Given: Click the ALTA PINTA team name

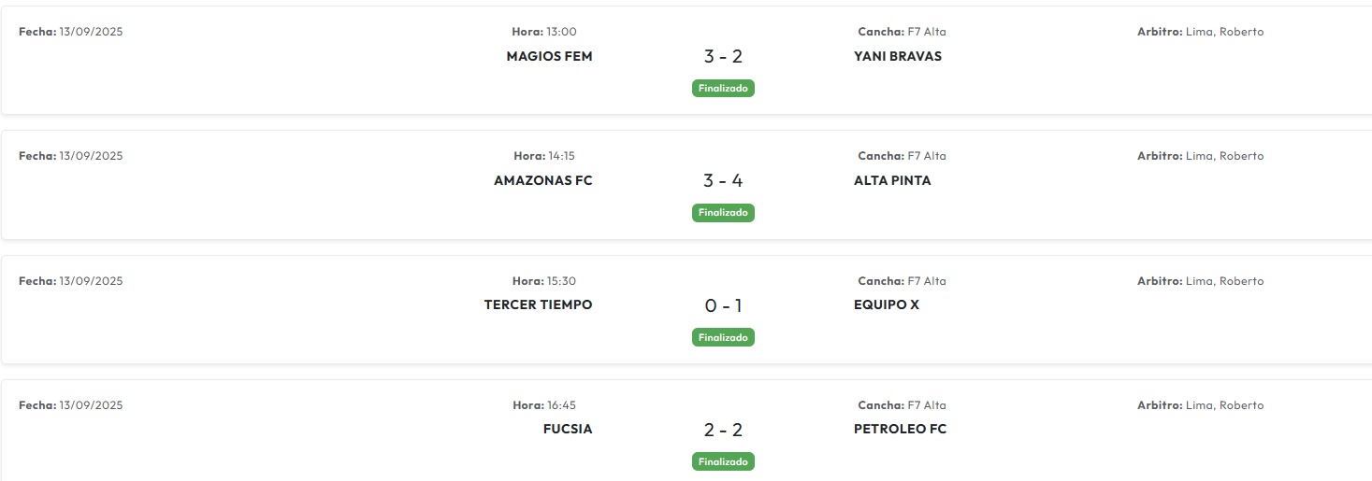Looking at the screenshot, I should (892, 180).
